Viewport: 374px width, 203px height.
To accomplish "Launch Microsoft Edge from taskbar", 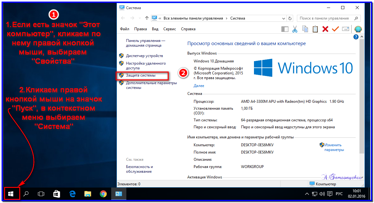I will (x=72, y=194).
